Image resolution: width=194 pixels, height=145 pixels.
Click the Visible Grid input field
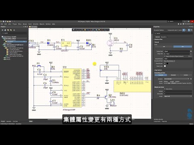coord(177,51)
